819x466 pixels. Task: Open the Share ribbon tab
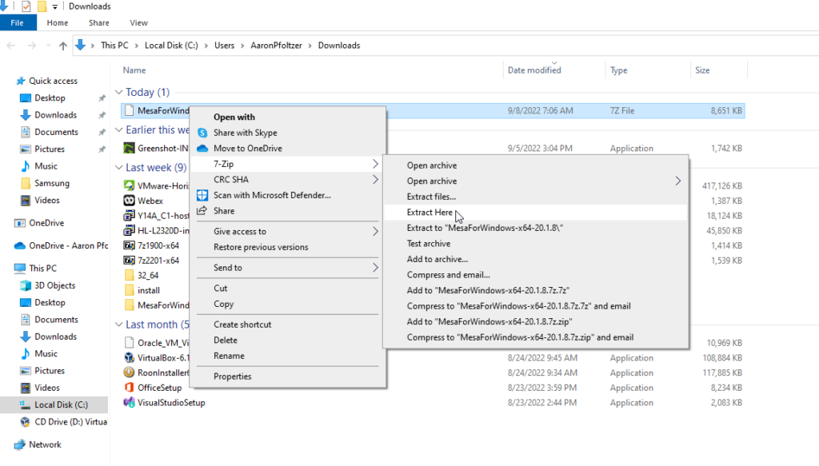tap(98, 23)
